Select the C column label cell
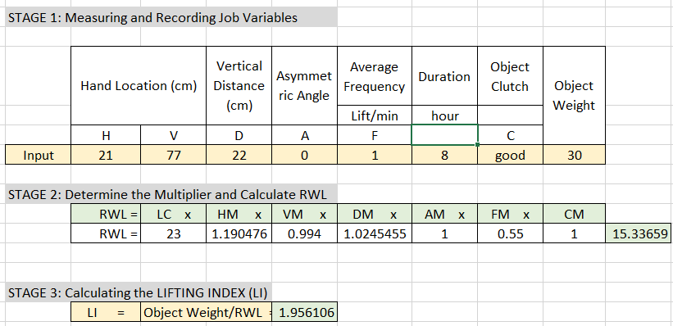 click(510, 135)
